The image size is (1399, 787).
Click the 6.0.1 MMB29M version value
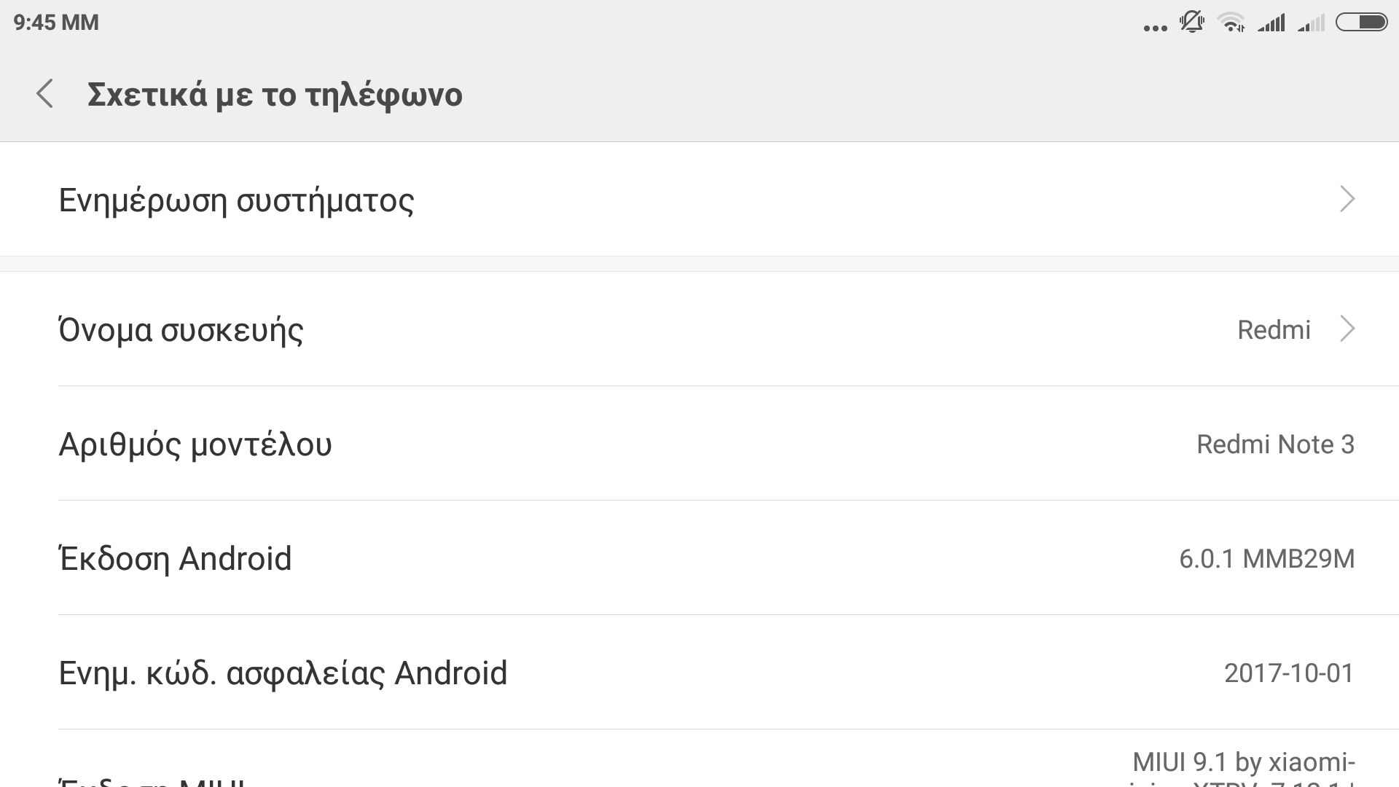(1266, 559)
